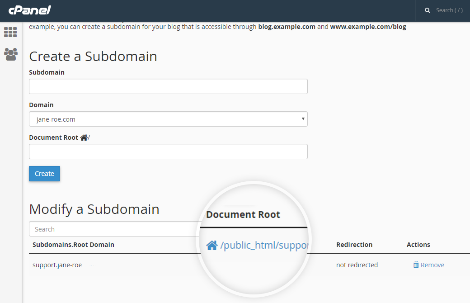The height and width of the screenshot is (303, 470).
Task: Click the Remove link for support.jane-roe
Action: click(432, 265)
